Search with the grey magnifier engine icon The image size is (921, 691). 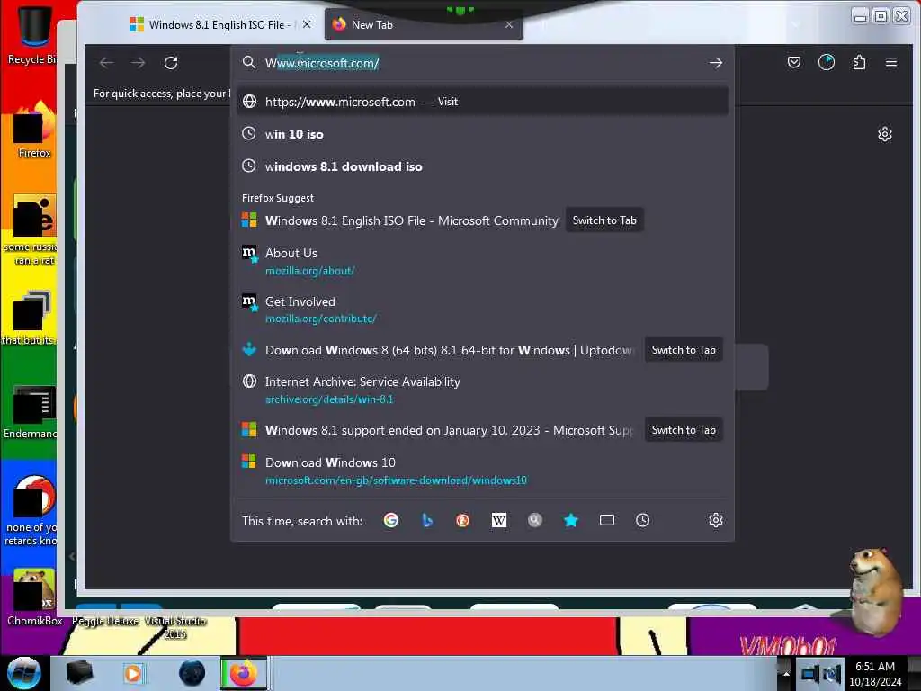pos(534,521)
